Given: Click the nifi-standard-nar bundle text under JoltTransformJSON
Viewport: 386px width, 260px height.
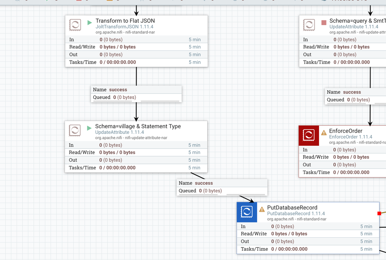Looking at the screenshot, I should 125,32.
